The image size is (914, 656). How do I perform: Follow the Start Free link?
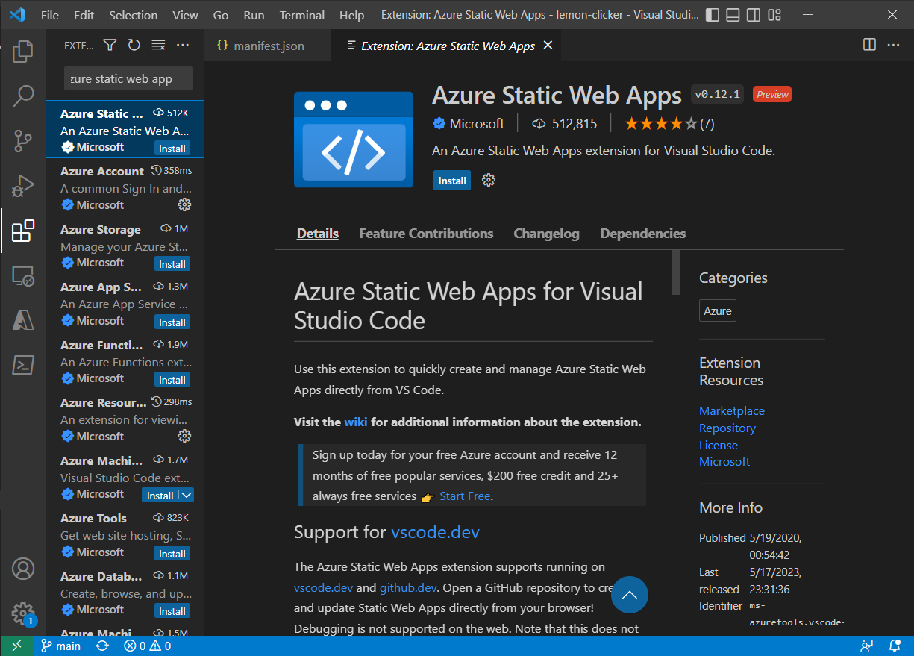(465, 496)
